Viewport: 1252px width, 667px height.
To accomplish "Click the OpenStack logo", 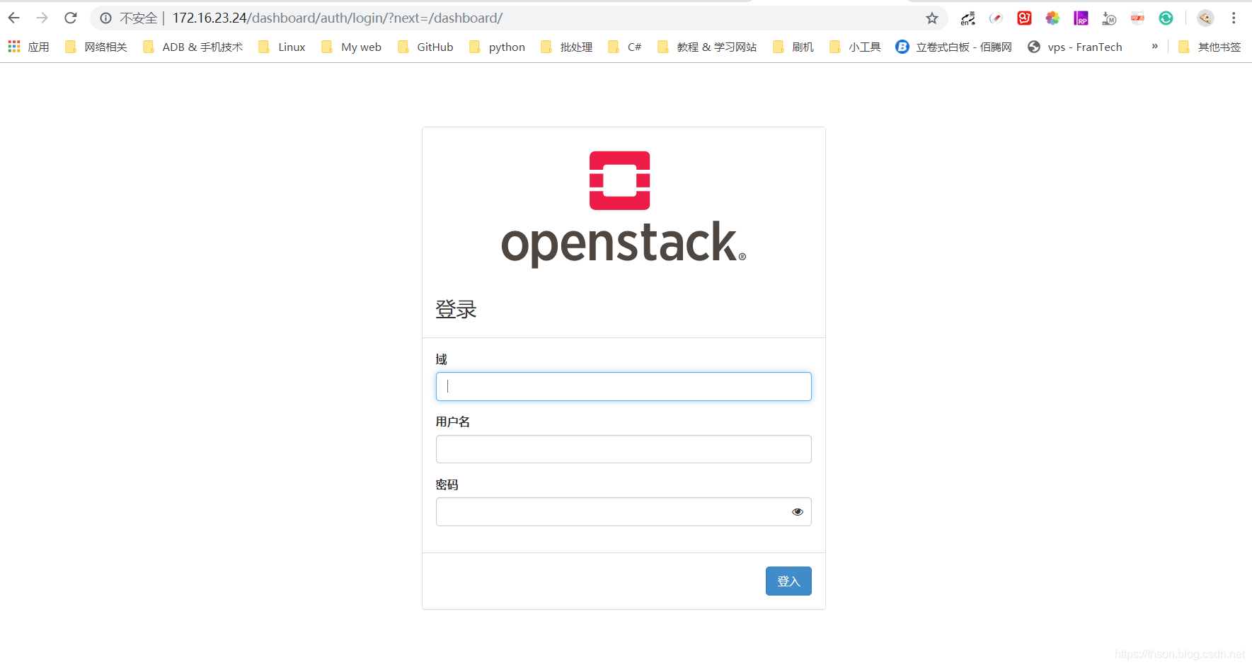I will coord(624,209).
